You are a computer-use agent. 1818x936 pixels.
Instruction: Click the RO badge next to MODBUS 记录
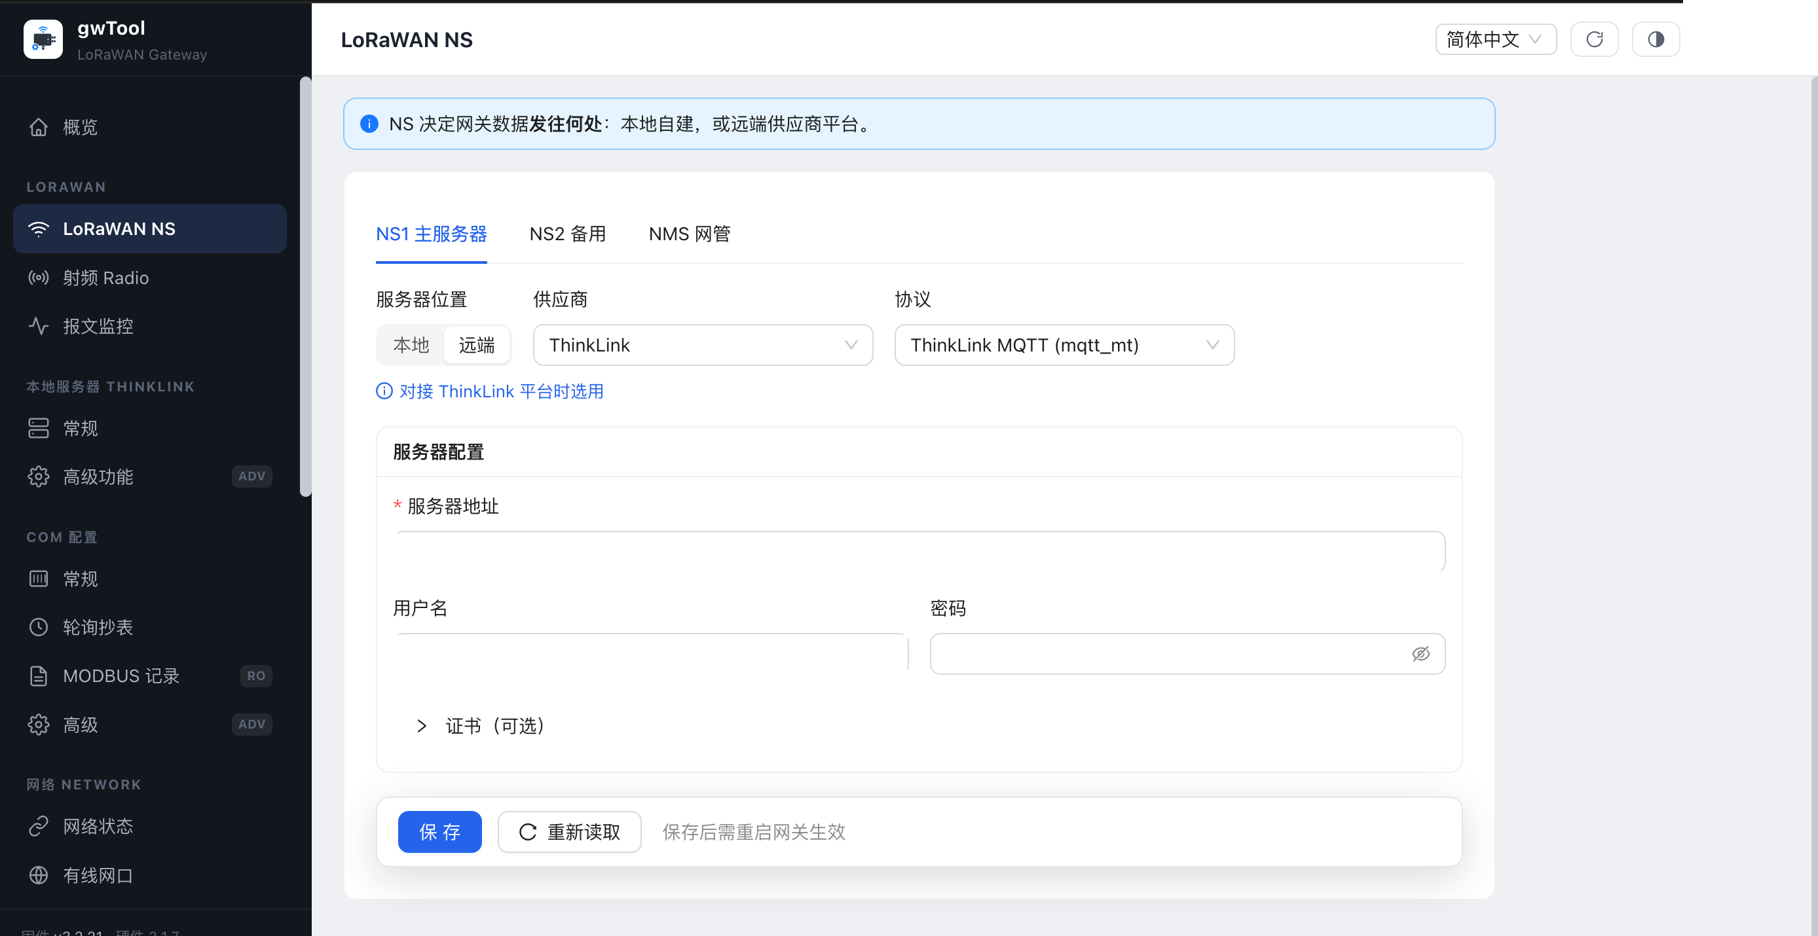pos(256,675)
